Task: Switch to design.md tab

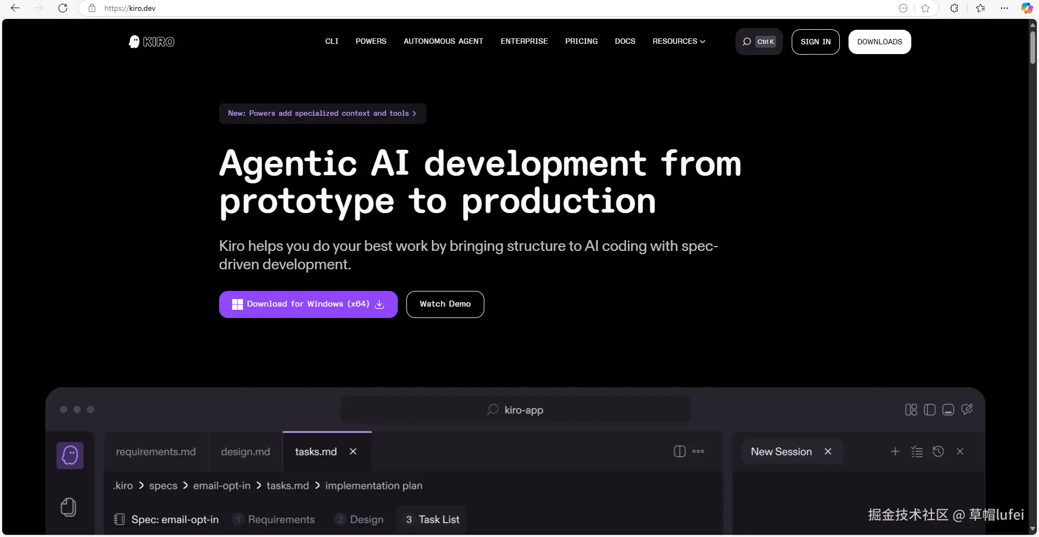Action: pos(246,452)
